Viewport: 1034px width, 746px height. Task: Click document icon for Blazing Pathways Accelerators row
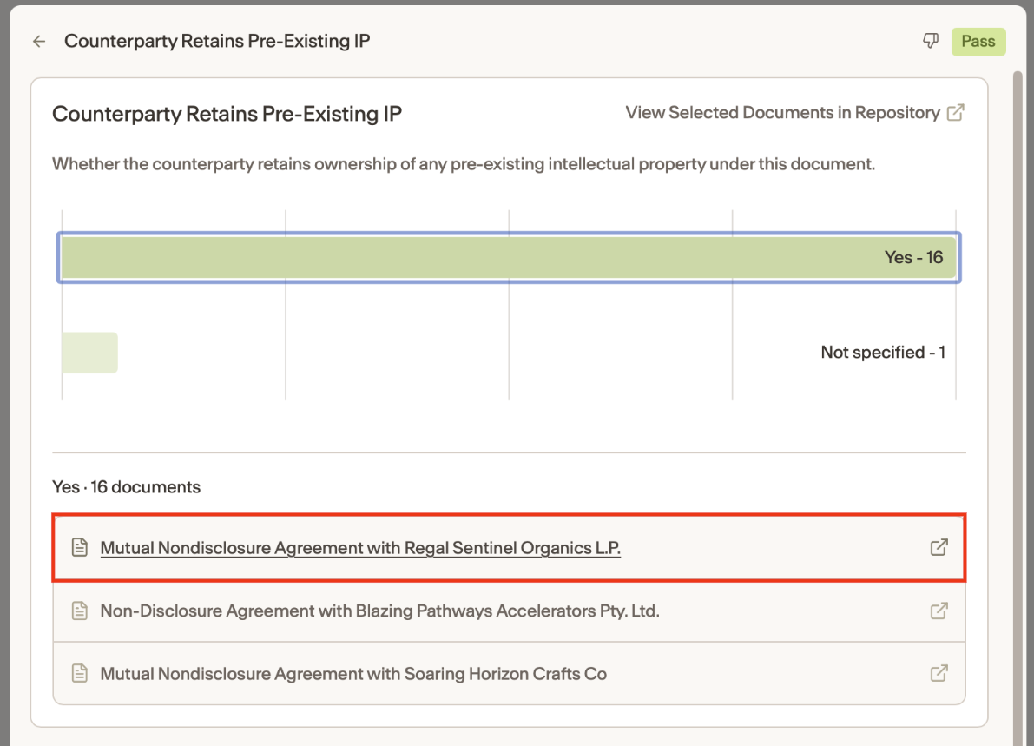click(x=80, y=611)
